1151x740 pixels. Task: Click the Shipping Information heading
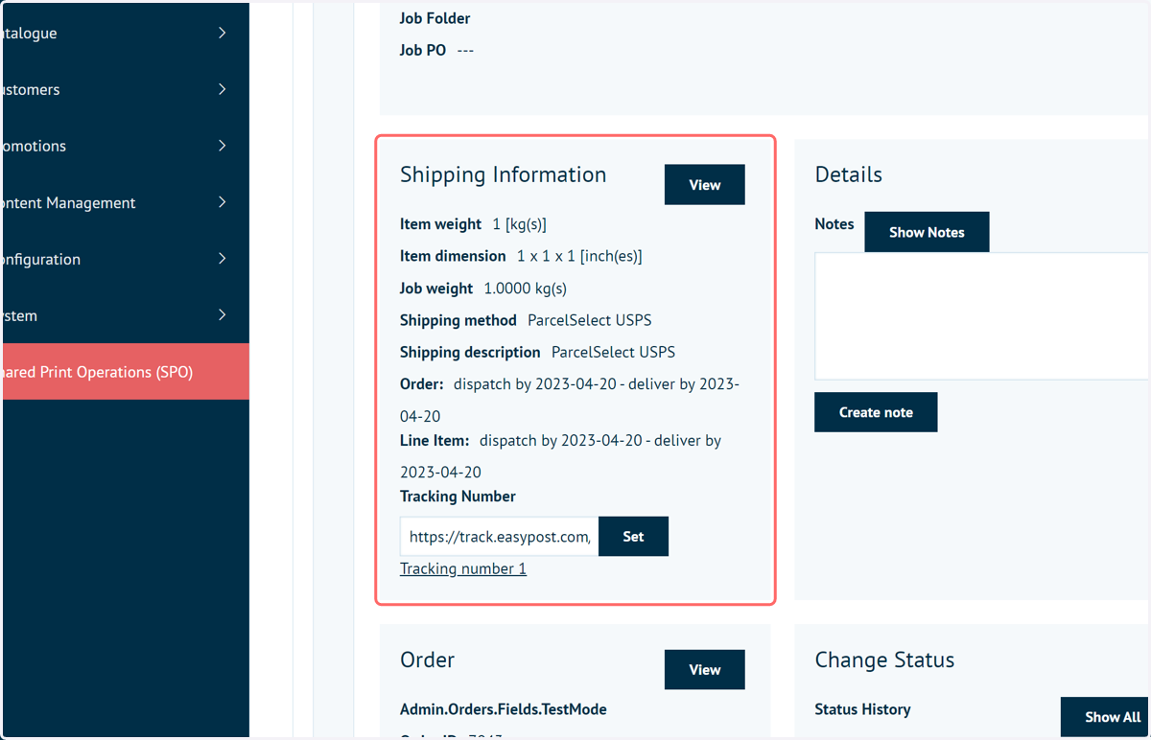[x=504, y=174]
